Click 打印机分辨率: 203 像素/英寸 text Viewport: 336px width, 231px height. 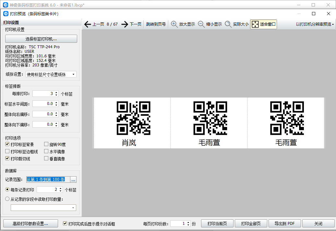[x=31, y=65]
